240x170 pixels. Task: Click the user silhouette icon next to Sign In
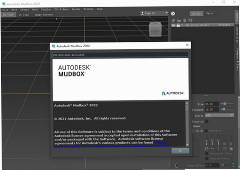tap(142, 13)
